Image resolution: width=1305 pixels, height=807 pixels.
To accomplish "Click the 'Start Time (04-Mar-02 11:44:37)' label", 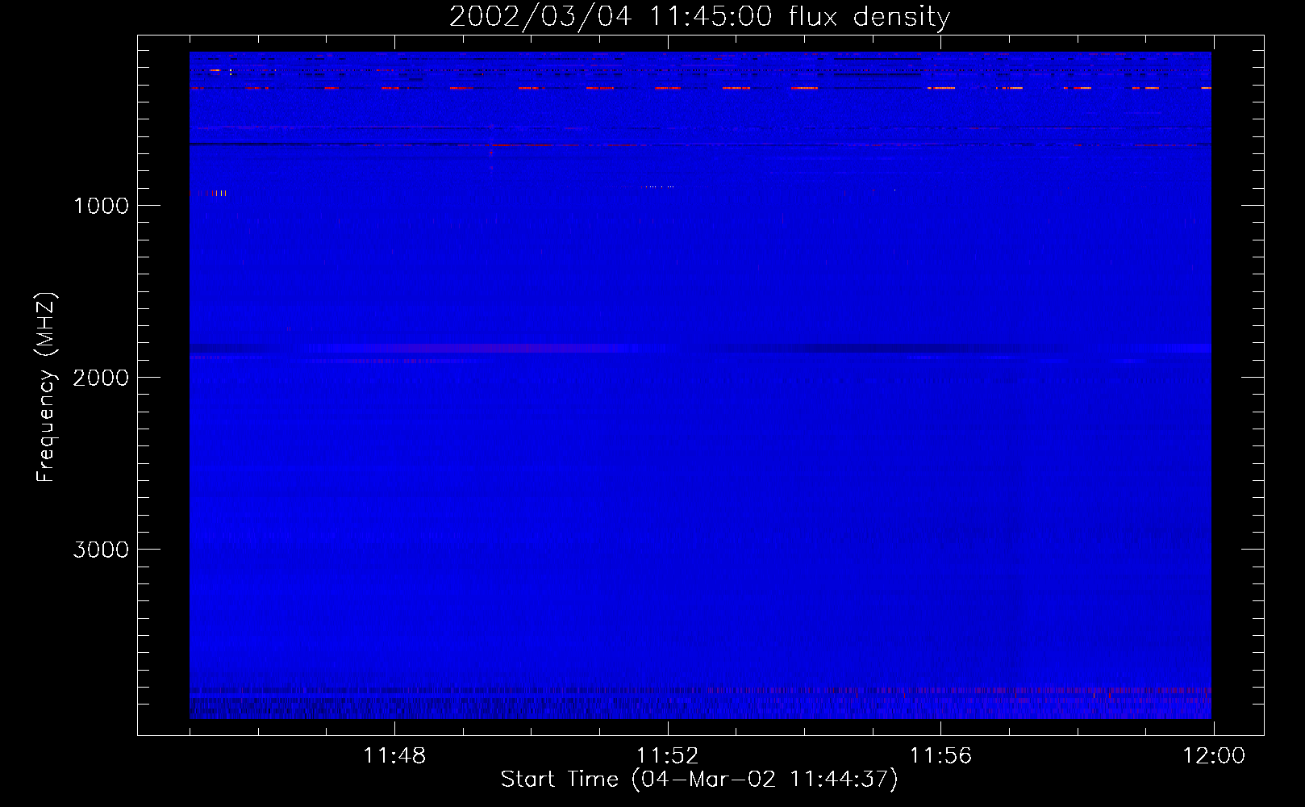I will point(699,780).
